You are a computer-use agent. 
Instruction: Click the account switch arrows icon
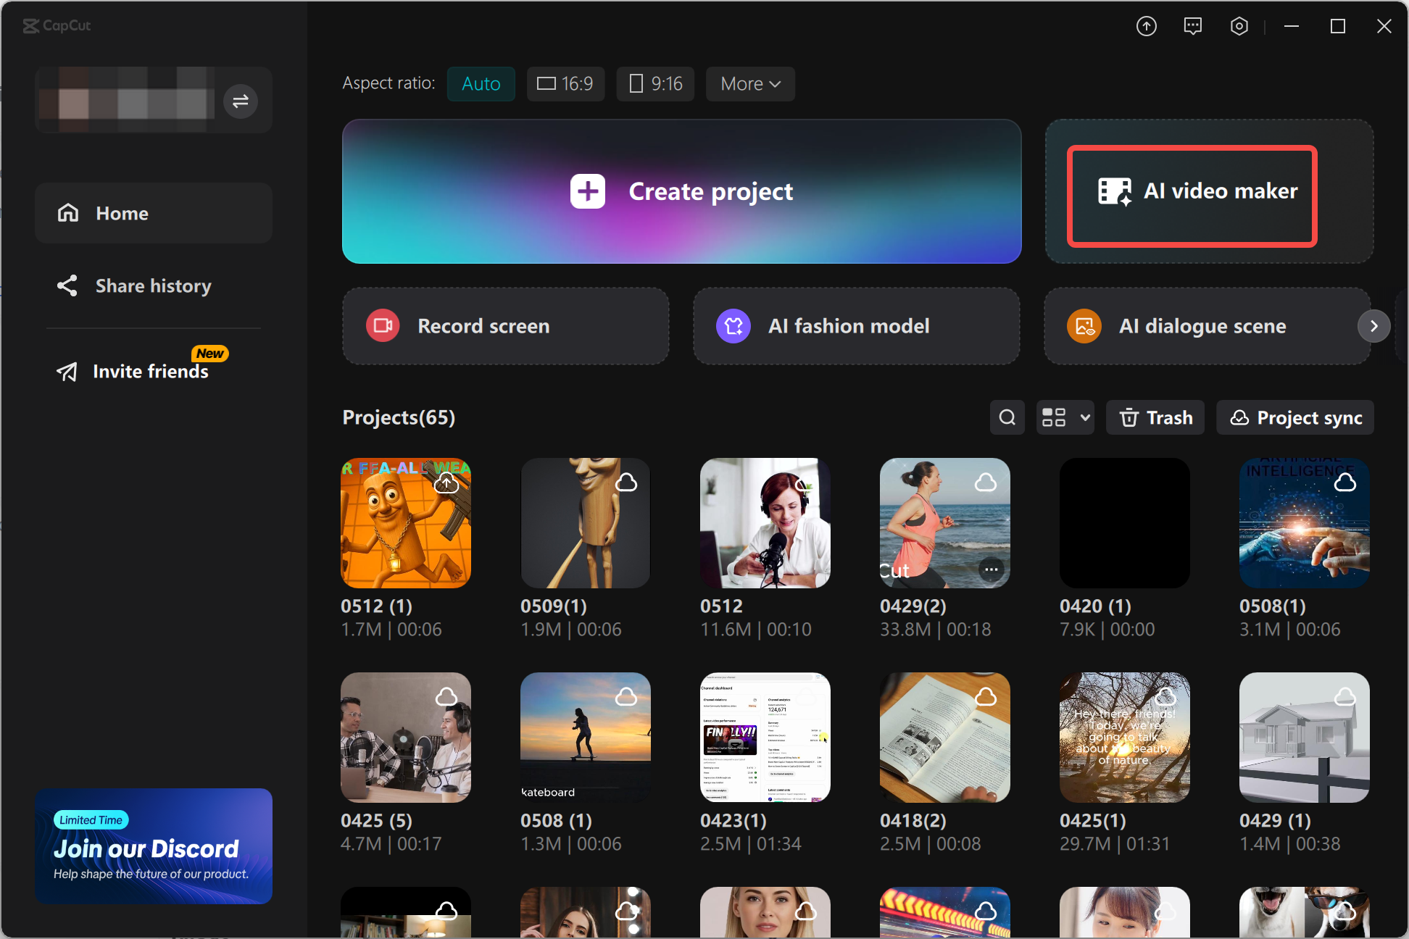(241, 101)
